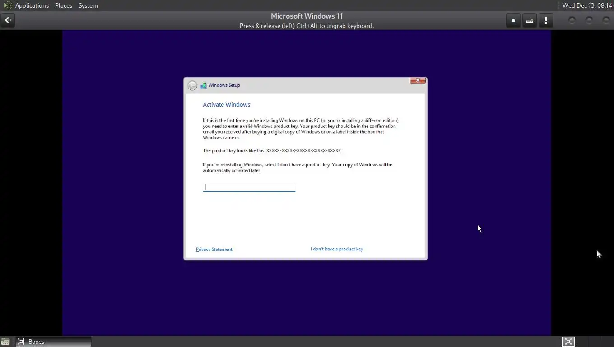Open the keyboard shortcuts sender icon
This screenshot has width=614, height=347.
pyautogui.click(x=529, y=20)
